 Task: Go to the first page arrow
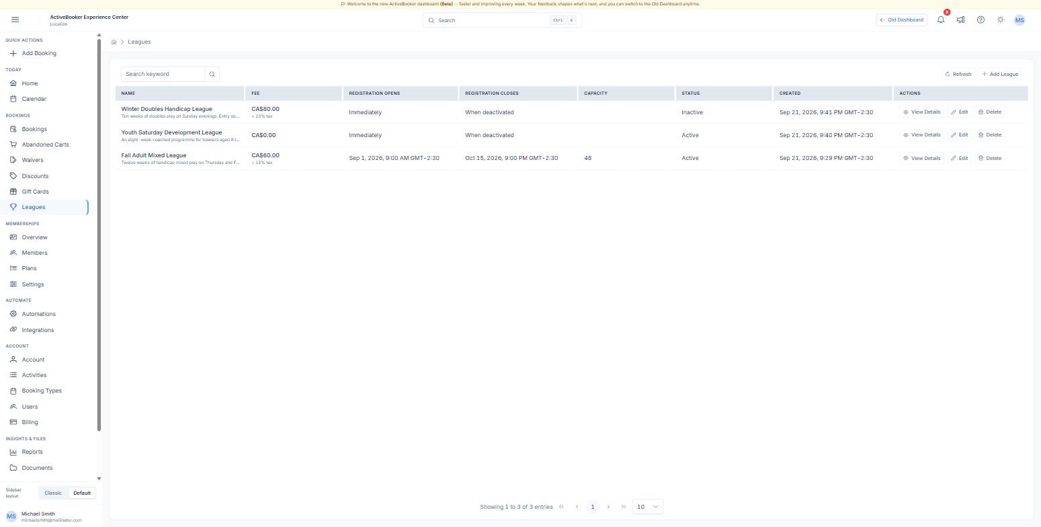tap(561, 507)
